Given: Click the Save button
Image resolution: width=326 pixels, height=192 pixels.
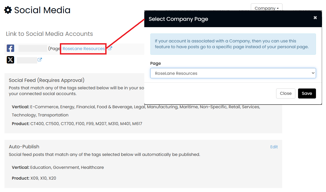Looking at the screenshot, I should [x=307, y=93].
